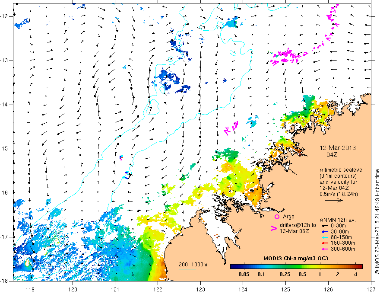Click the longitude axis label "121"
Image resolution: width=380 pixels, height=294 pixels.
[115, 289]
